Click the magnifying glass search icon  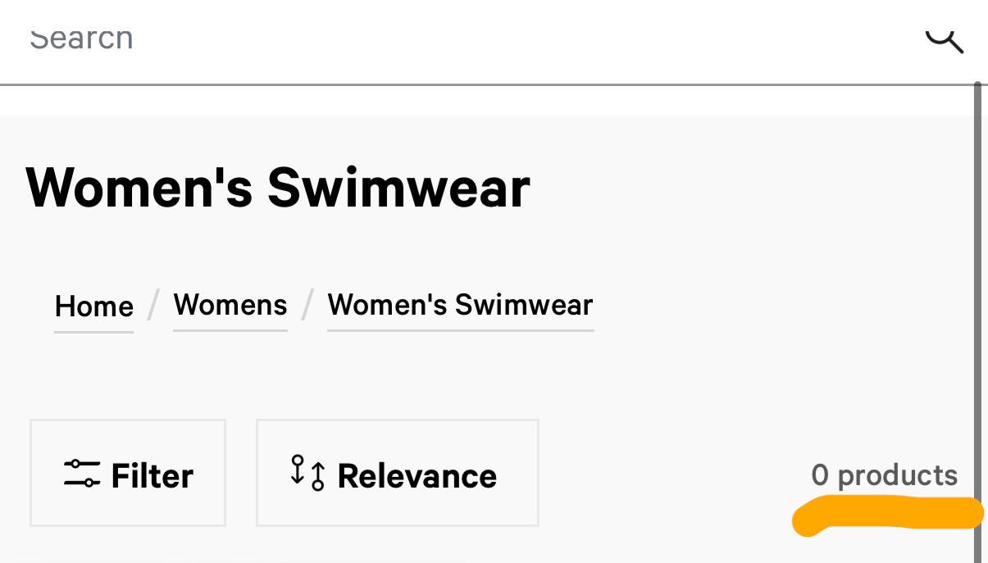(945, 39)
